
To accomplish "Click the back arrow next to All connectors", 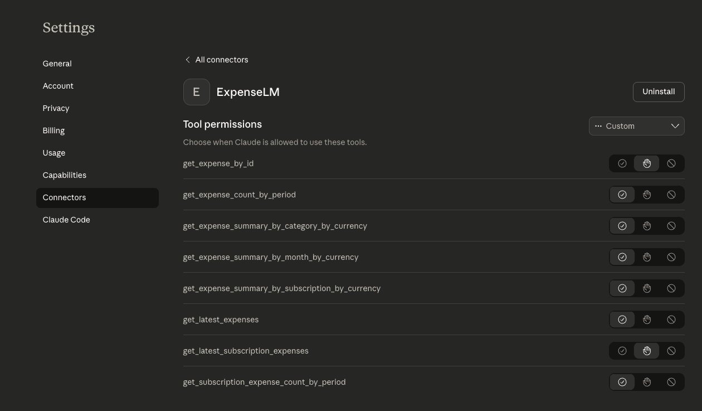I will click(x=188, y=60).
